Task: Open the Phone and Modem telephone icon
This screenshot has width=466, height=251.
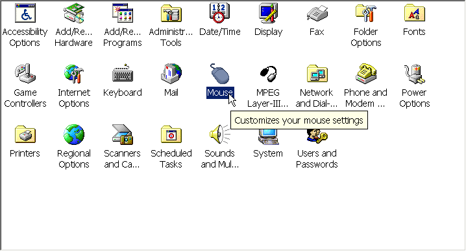Action: coord(366,74)
